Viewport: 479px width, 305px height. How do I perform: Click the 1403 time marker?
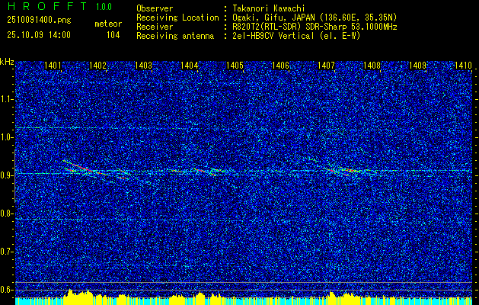tap(144, 66)
